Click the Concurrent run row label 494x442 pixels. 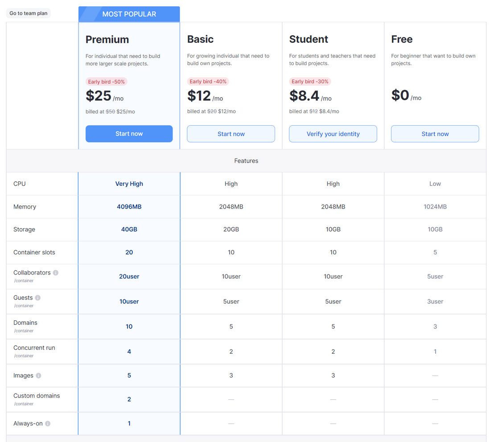click(34, 348)
